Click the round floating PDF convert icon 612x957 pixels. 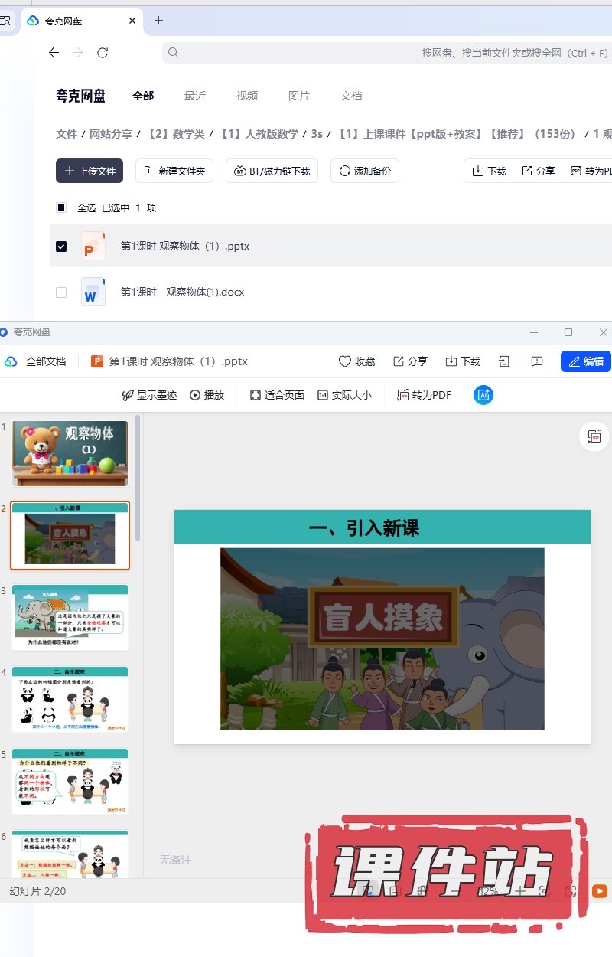pyautogui.click(x=594, y=436)
